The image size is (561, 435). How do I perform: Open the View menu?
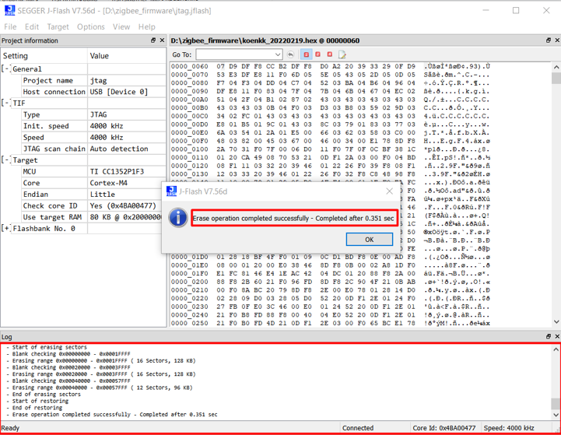121,26
